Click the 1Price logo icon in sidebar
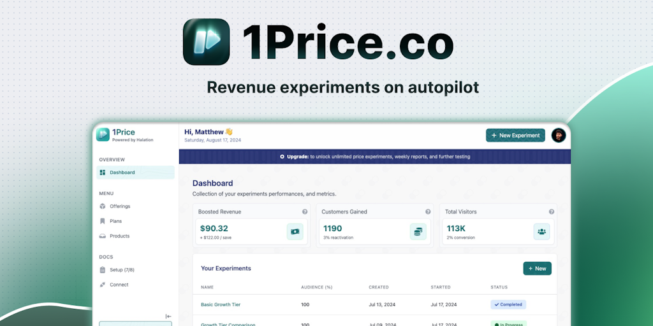Viewport: 653px width, 326px height. (103, 135)
